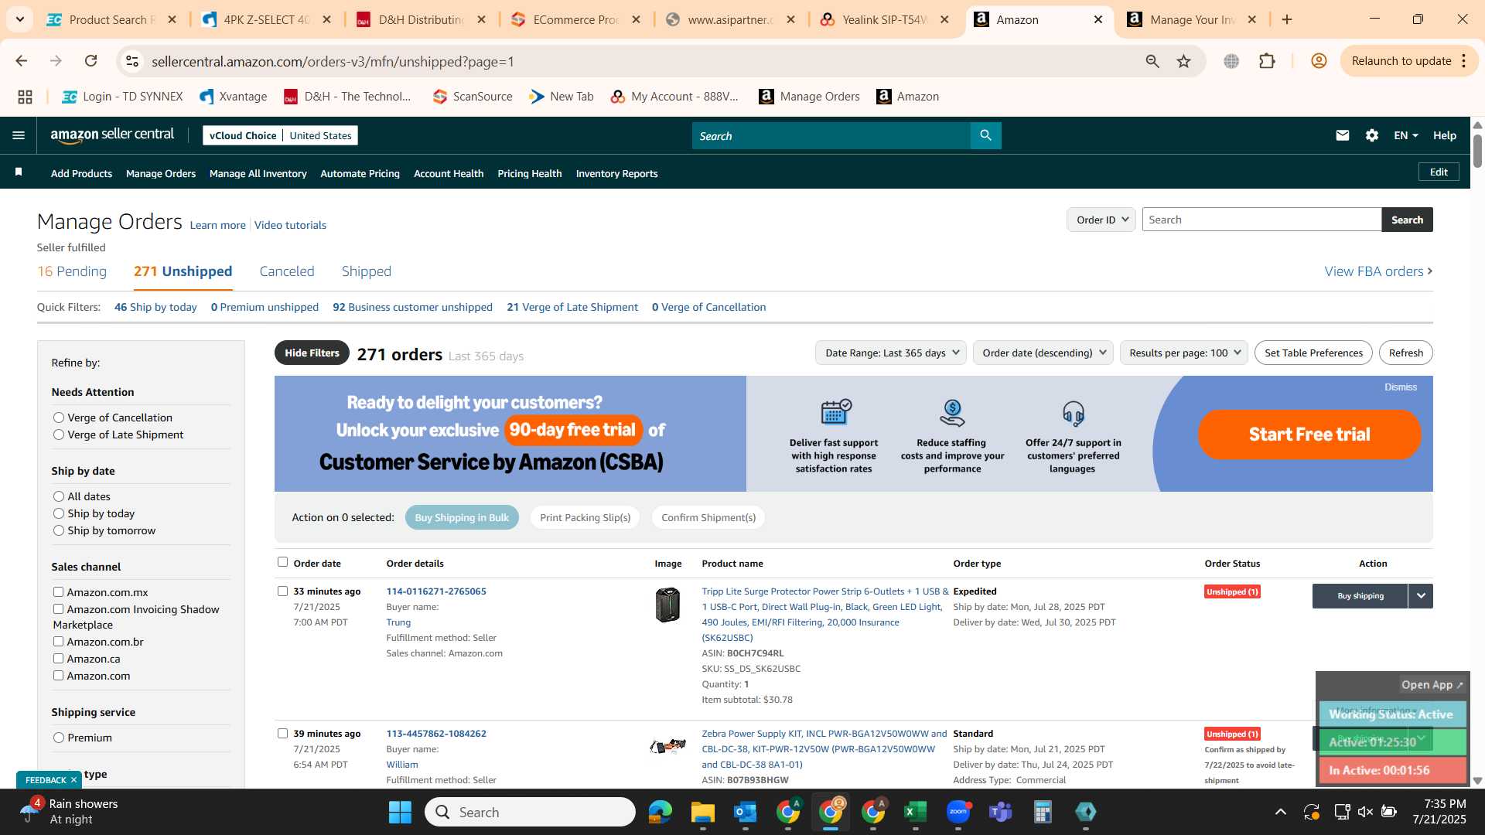
Task: Click the 46 Ship by today quick filter
Action: tap(155, 307)
